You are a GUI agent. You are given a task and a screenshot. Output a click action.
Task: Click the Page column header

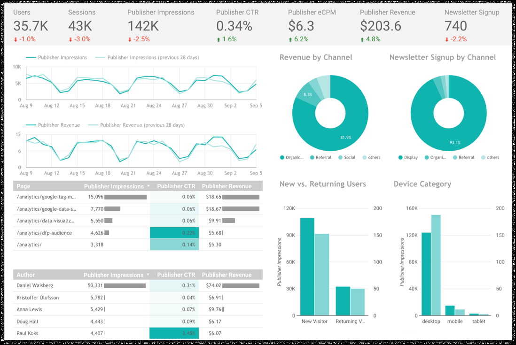23,186
